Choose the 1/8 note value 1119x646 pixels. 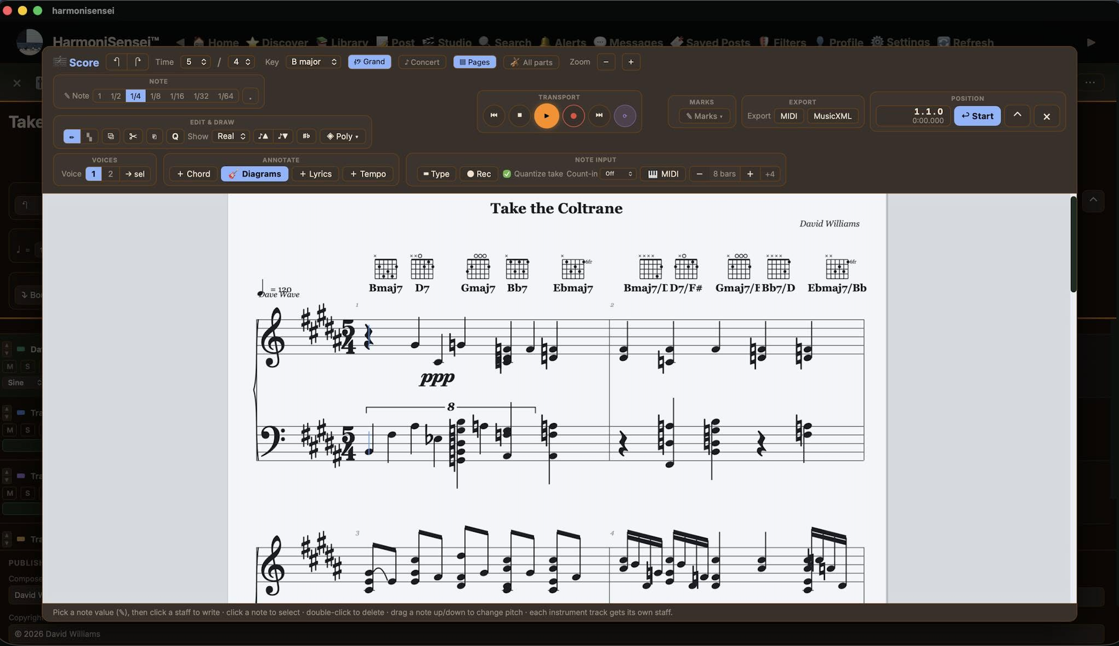155,96
